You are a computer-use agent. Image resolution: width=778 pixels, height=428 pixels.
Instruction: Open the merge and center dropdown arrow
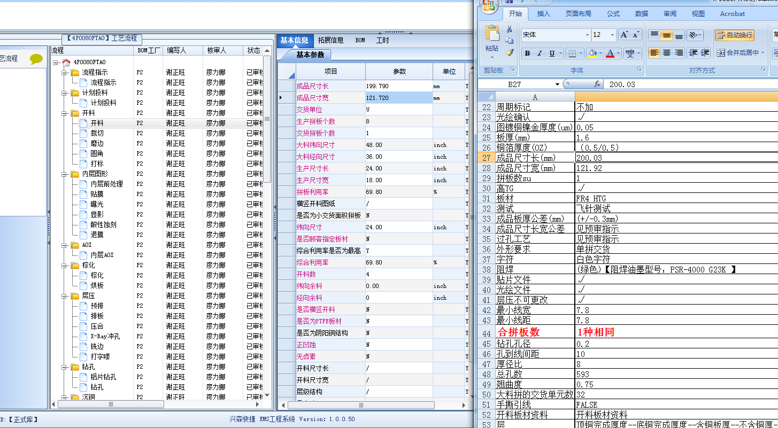click(x=762, y=53)
